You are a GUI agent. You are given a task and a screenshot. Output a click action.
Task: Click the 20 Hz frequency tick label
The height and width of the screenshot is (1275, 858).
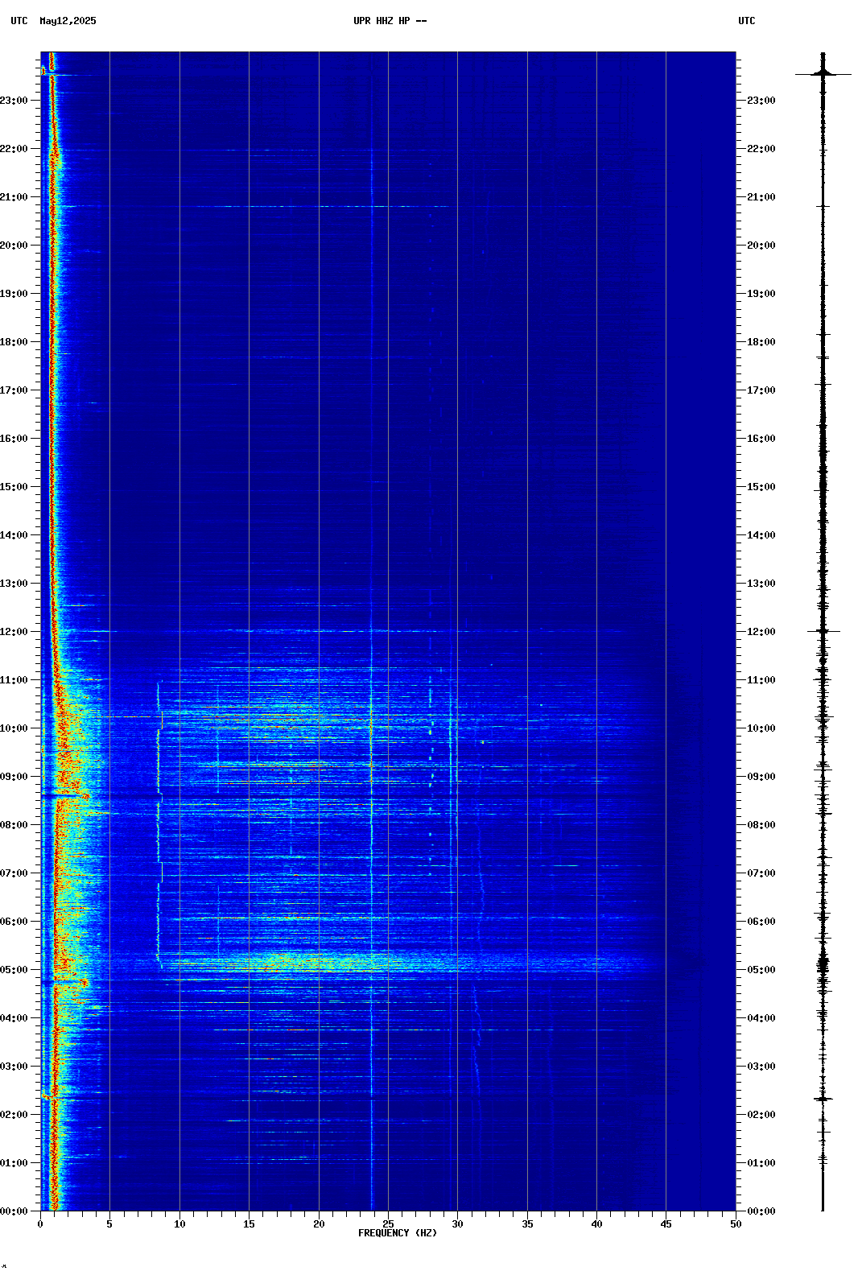point(319,1224)
